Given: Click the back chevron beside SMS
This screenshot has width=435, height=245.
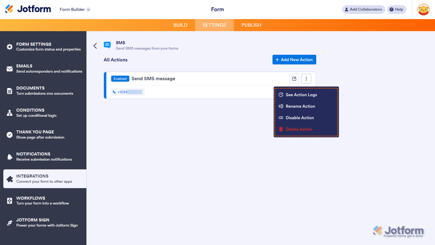Looking at the screenshot, I should 95,45.
